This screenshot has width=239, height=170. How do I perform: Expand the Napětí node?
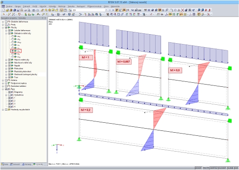[x=6, y=66]
